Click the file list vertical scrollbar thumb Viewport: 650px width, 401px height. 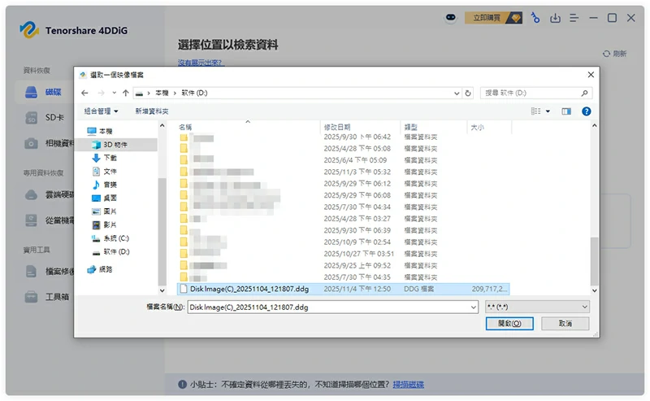pos(595,261)
